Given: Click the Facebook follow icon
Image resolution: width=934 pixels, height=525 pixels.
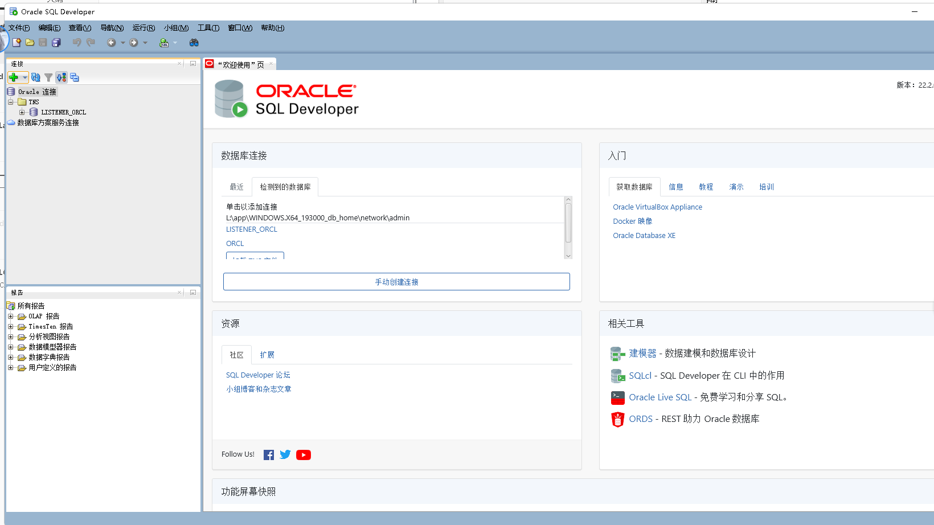Looking at the screenshot, I should coord(269,455).
